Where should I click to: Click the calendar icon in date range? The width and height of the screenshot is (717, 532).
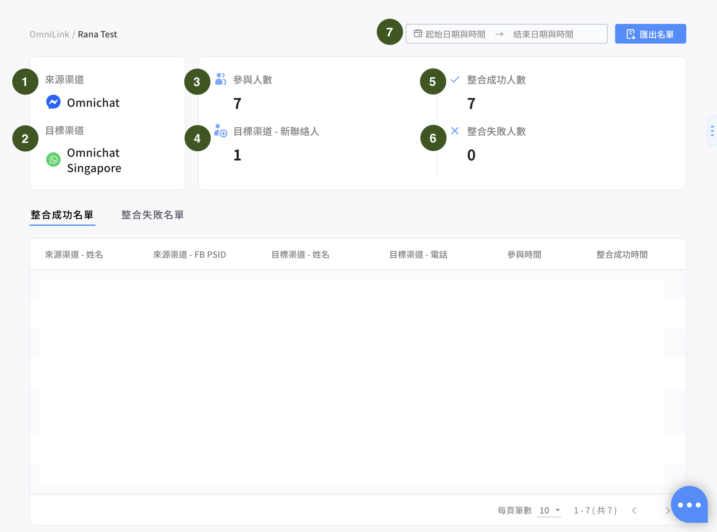(x=418, y=33)
